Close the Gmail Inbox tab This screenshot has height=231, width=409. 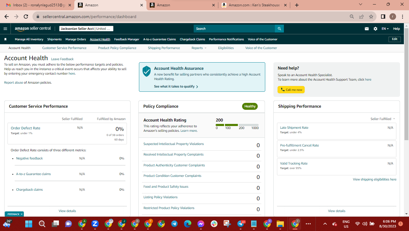tap(70, 5)
